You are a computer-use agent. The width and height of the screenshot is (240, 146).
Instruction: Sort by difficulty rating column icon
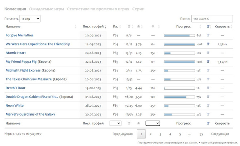click(138, 26)
